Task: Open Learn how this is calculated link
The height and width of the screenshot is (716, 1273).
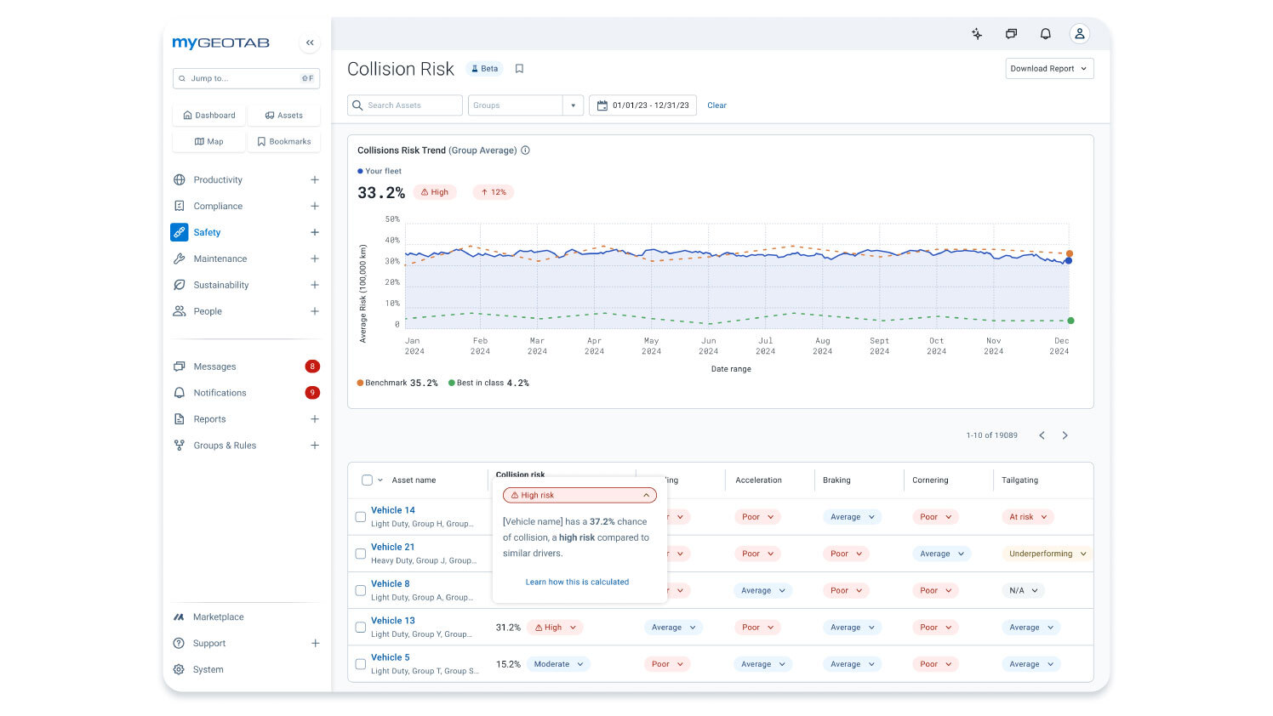Action: (x=577, y=582)
